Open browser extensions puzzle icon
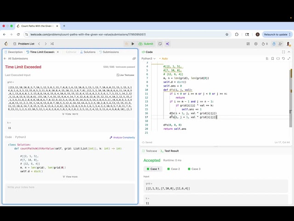Screen dimensions: 294x221 coord(237,35)
